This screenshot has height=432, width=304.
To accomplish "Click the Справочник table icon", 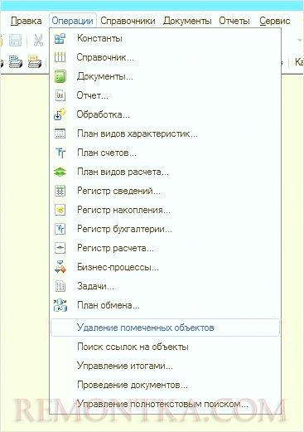I will coord(60,57).
